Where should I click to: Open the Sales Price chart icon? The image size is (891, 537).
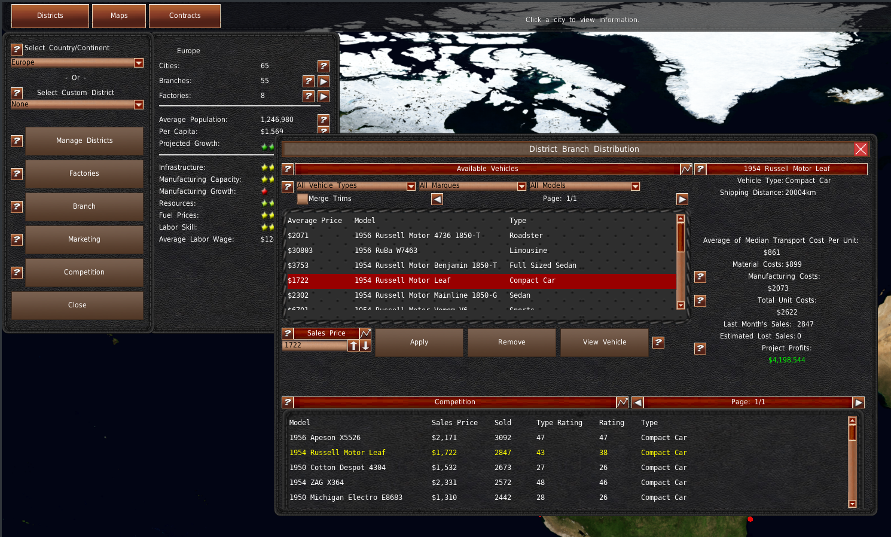[x=365, y=333]
